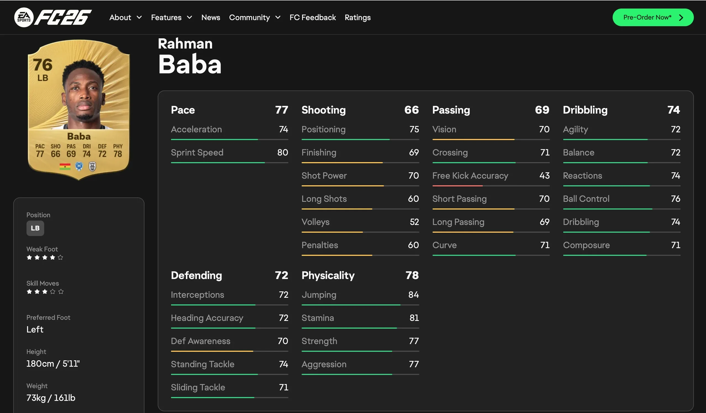Expand the About dropdown menu

[125, 18]
